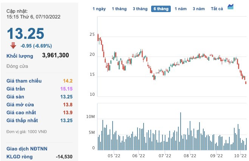
Task: Click the -0.95 (-6.69%) change text
Action: coord(36,46)
